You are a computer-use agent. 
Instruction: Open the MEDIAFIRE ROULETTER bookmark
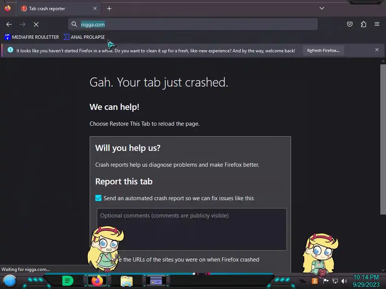pos(32,37)
